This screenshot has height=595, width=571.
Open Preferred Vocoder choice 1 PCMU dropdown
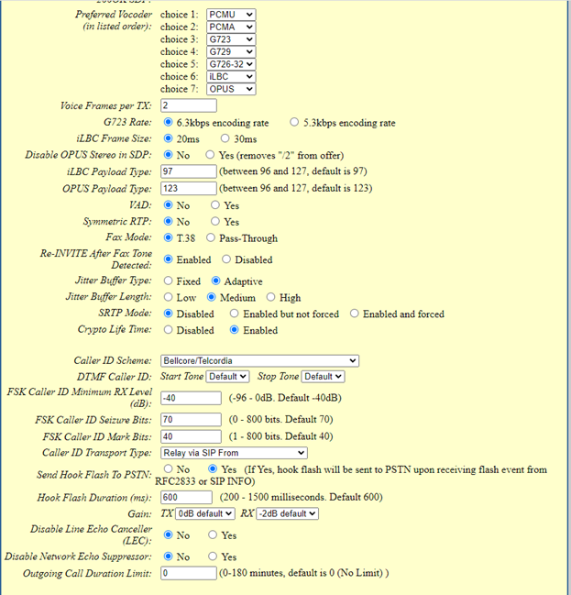click(x=231, y=15)
